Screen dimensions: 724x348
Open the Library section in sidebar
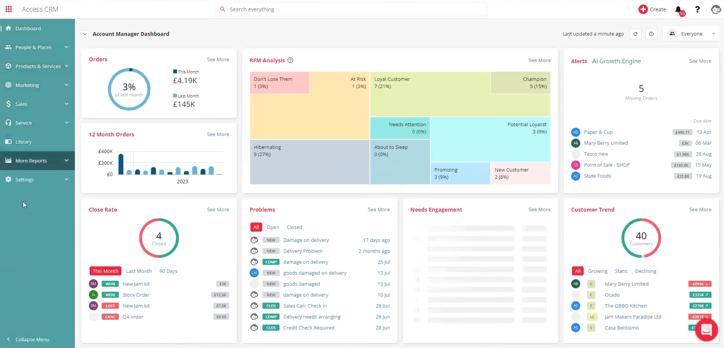click(x=23, y=141)
